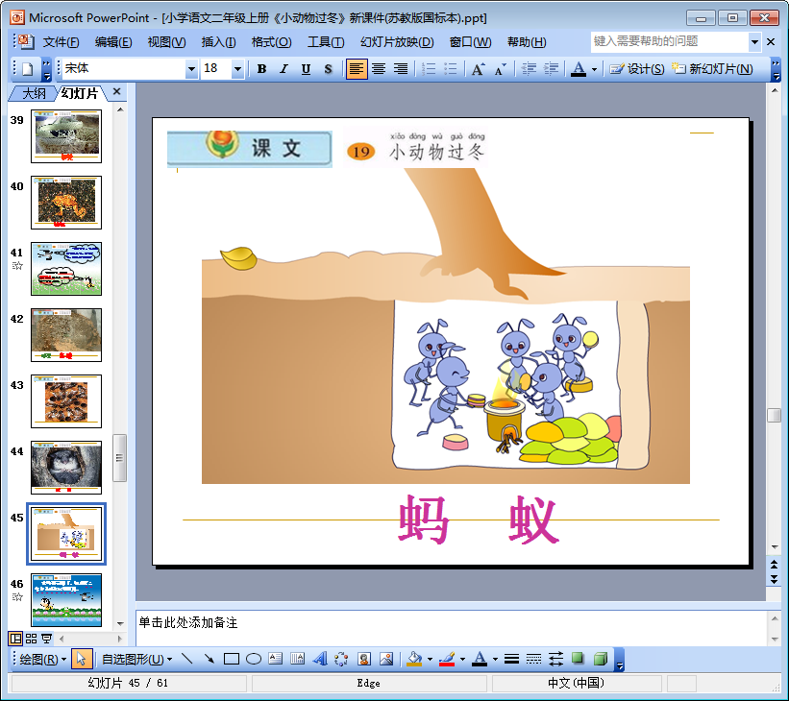This screenshot has width=789, height=701.
Task: Open the font size 18 dropdown
Action: [237, 69]
